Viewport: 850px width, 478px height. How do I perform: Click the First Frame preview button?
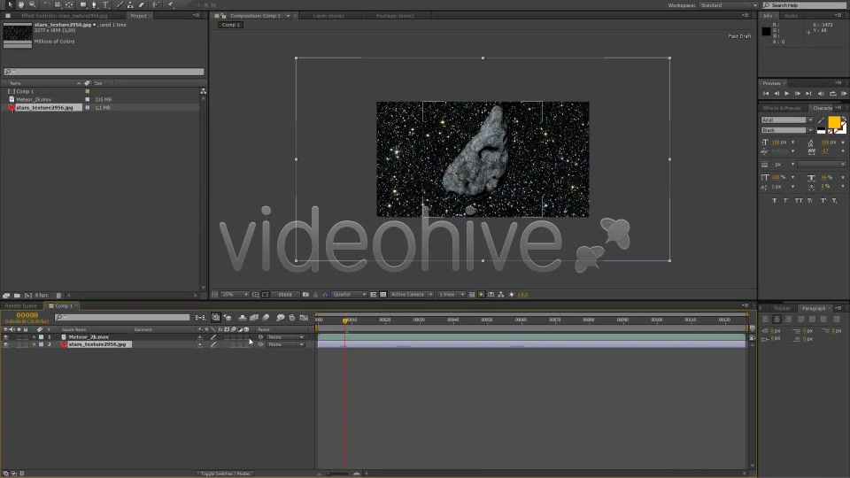766,94
